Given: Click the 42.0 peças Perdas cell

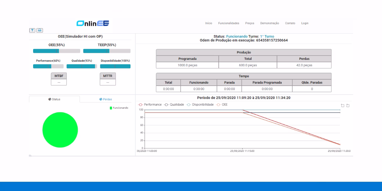Looking at the screenshot, I should click(x=304, y=65).
